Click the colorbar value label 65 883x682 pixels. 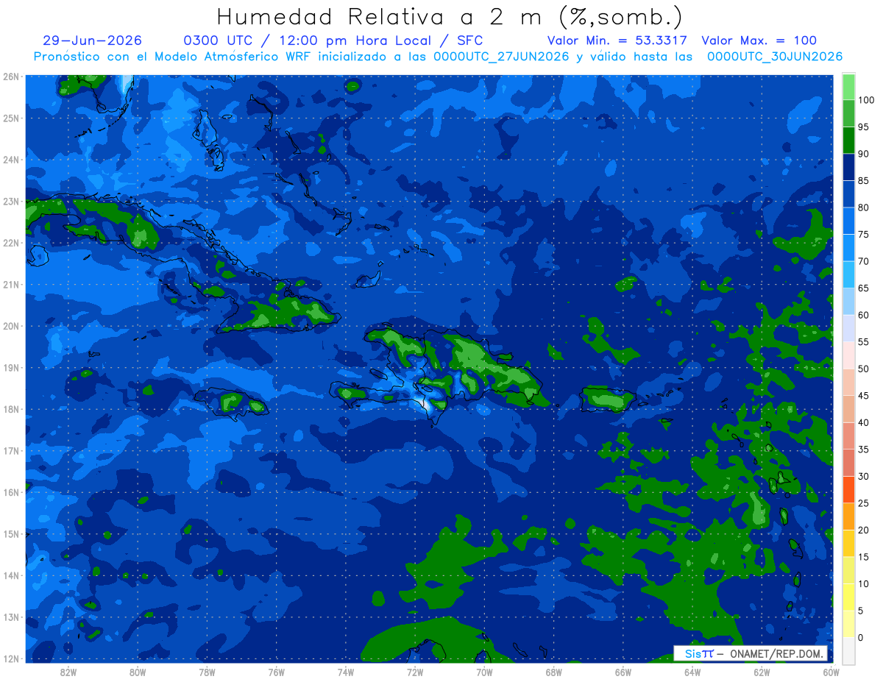click(x=863, y=288)
